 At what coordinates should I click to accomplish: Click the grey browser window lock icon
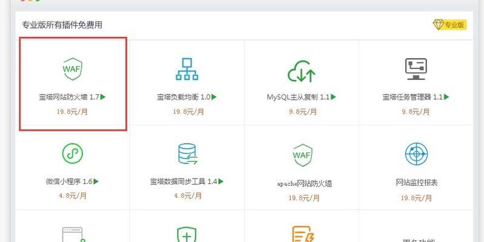pos(73,235)
